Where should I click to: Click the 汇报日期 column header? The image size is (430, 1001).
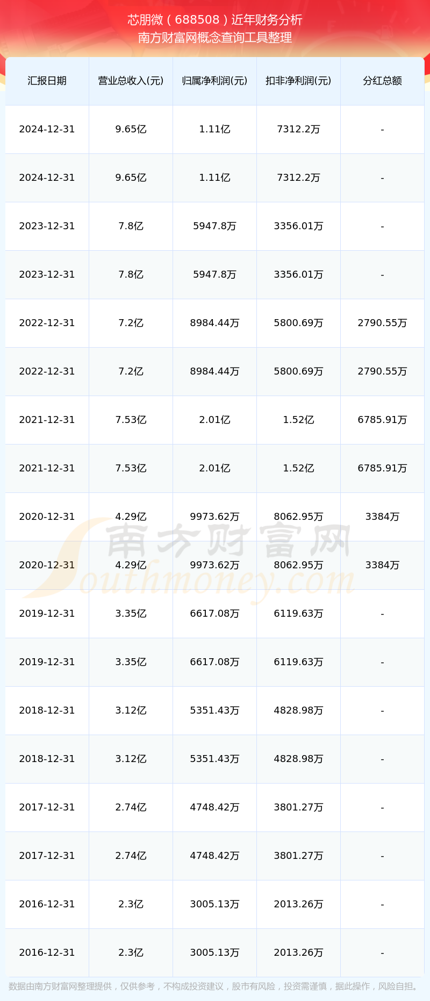point(47,81)
